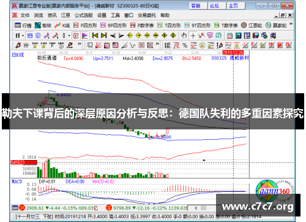
Task: Click the Tp=4.0496 value
Action: 73,58
